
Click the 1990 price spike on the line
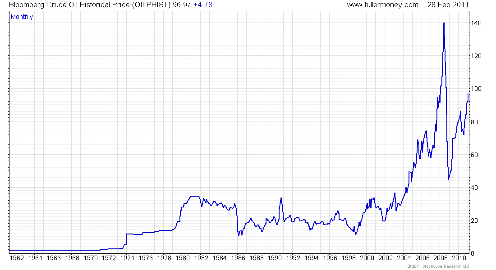point(281,198)
